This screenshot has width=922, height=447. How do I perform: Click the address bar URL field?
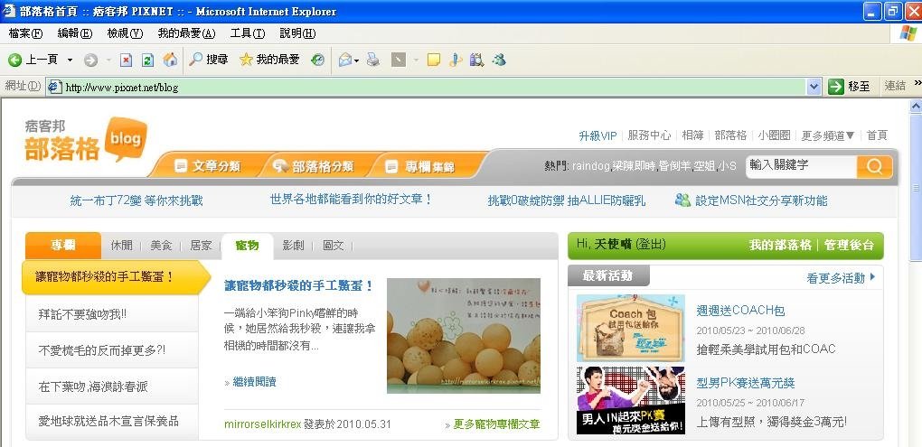coord(434,87)
